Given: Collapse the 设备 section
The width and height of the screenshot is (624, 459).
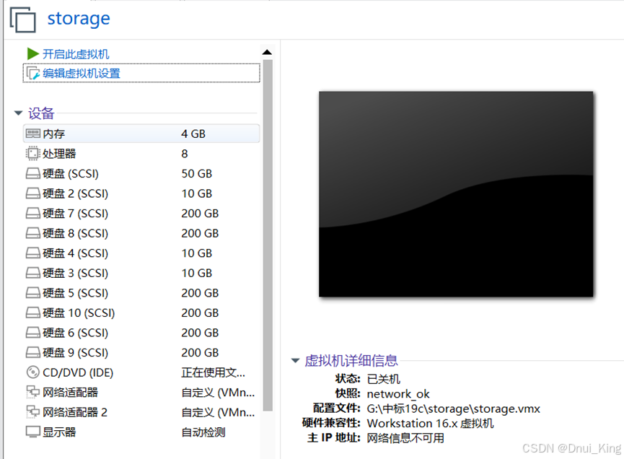Looking at the screenshot, I should coord(18,113).
